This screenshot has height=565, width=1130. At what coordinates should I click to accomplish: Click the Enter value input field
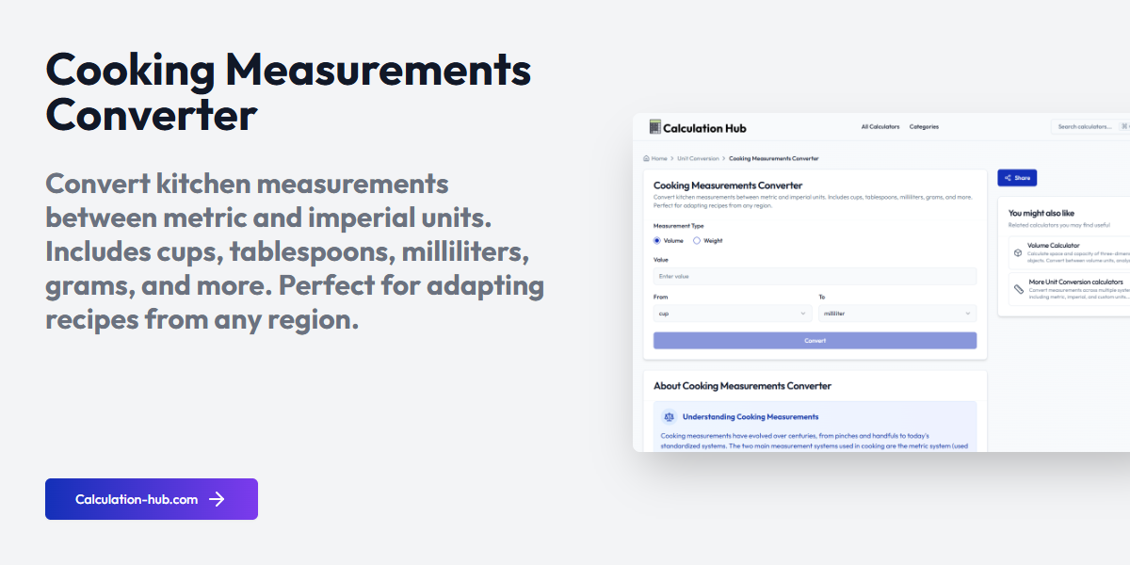coord(815,276)
